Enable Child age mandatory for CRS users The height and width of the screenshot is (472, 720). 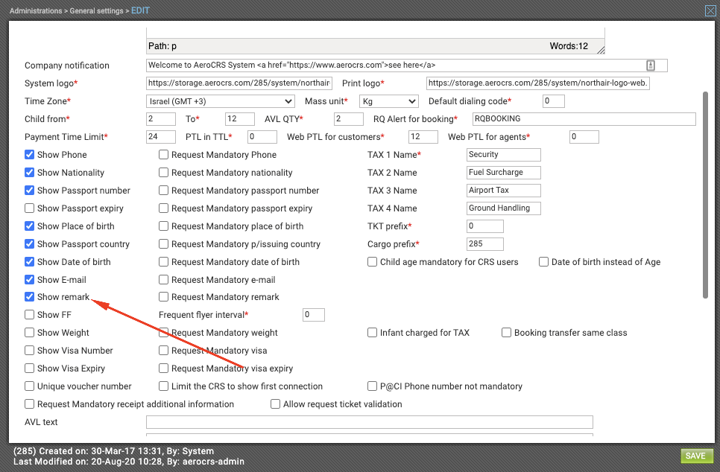pos(373,262)
